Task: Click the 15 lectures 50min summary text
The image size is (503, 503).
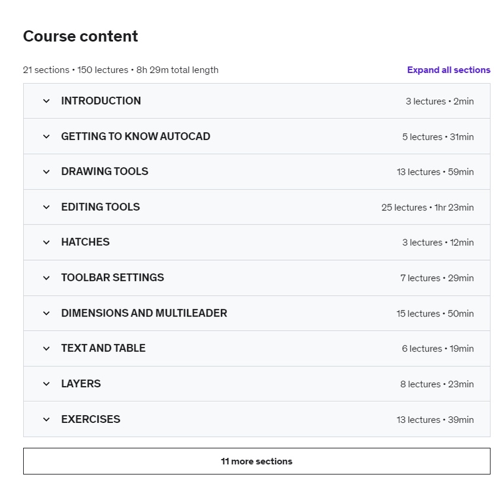Action: [435, 314]
